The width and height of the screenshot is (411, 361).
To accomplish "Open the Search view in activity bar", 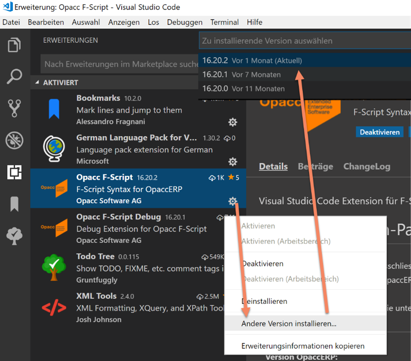I will coord(14,76).
